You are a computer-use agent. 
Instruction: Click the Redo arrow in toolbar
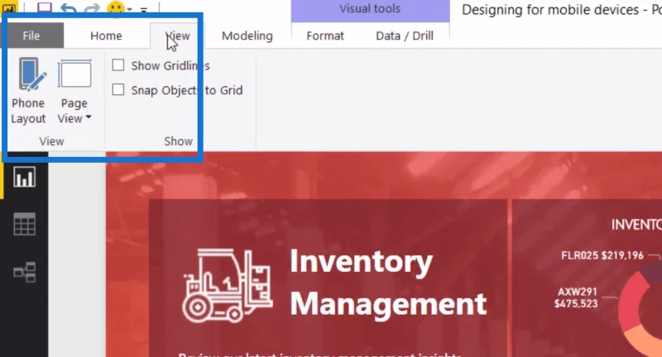tap(92, 8)
